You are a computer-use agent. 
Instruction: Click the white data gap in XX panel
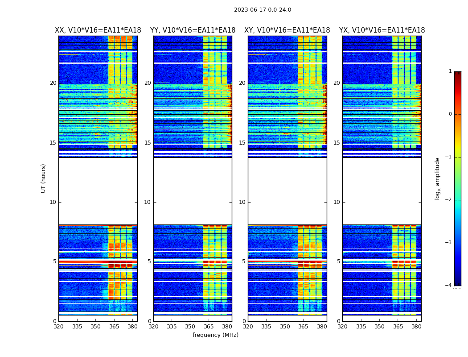98,191
